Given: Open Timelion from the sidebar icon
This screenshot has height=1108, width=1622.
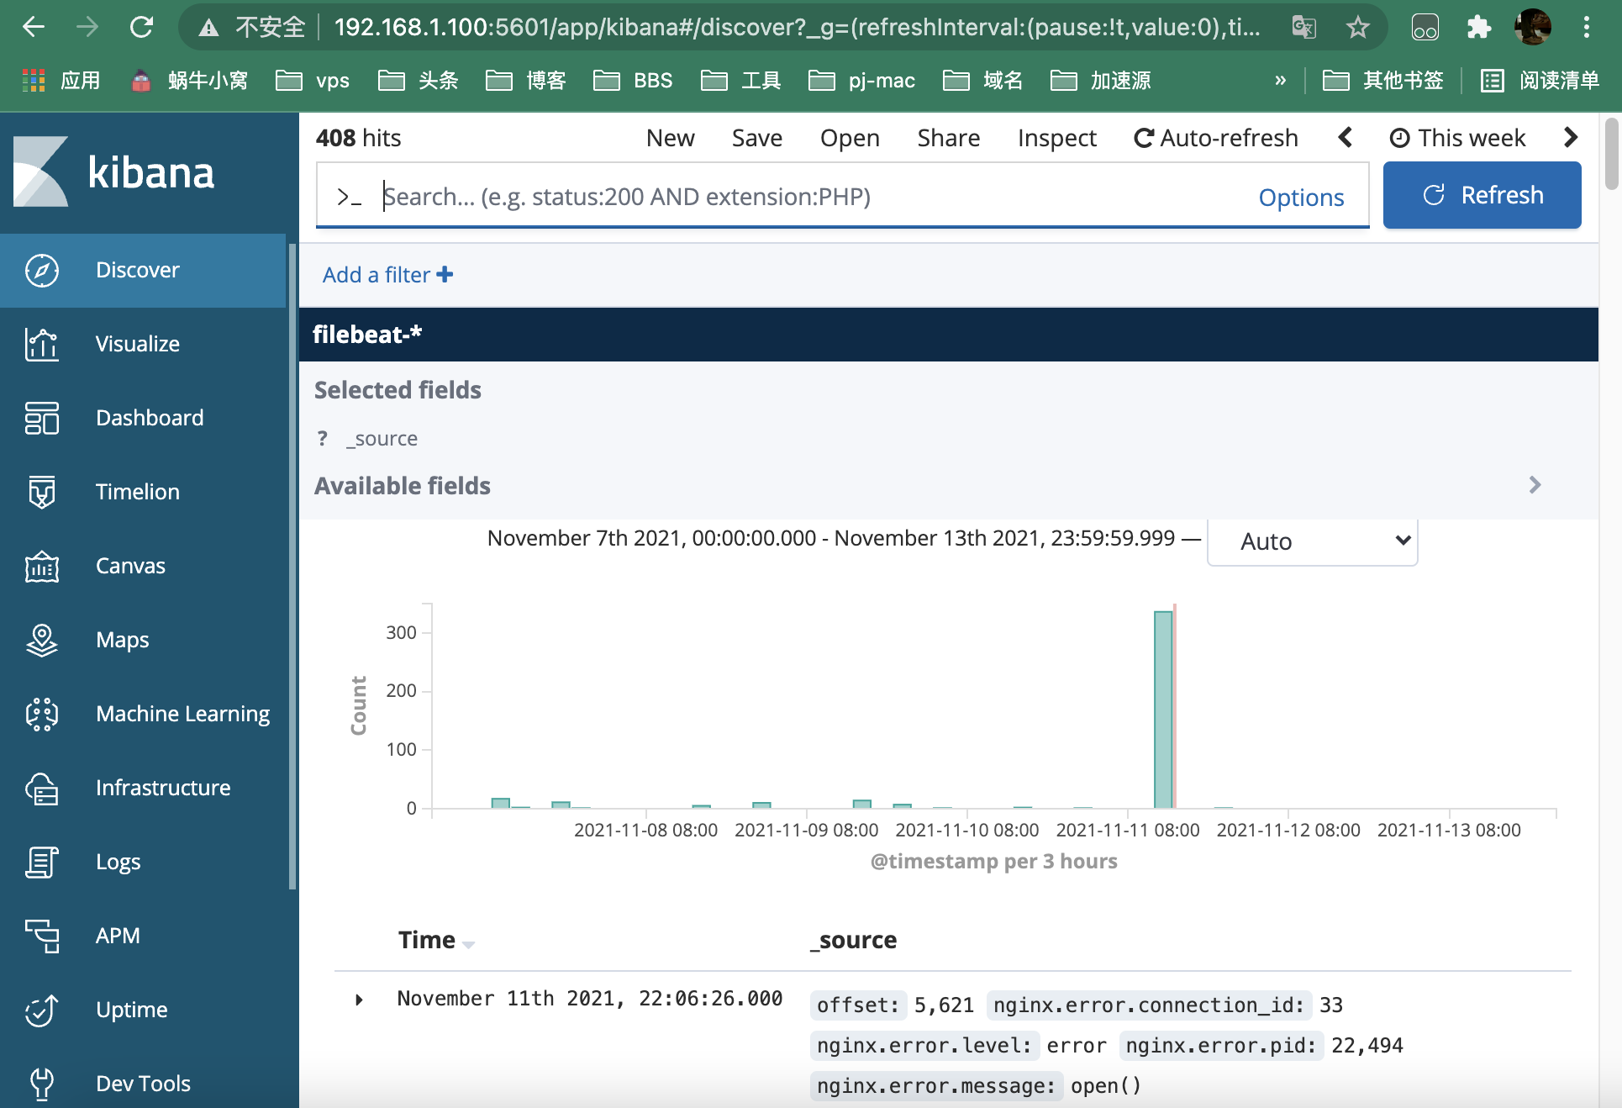Looking at the screenshot, I should click(x=41, y=492).
